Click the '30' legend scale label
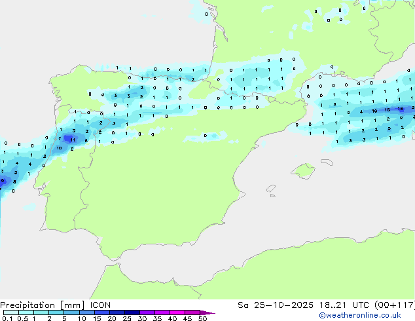Image resolution: width=415 pixels, height=321 pixels. click(x=142, y=318)
